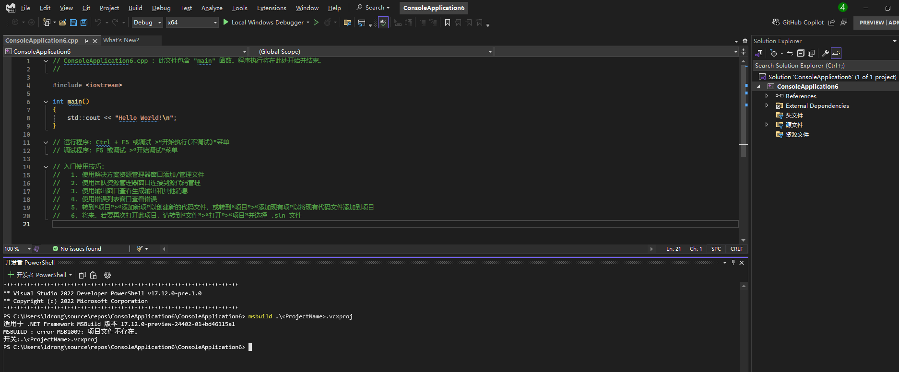Collapse the main() function code fold
This screenshot has width=899, height=372.
pyautogui.click(x=46, y=102)
